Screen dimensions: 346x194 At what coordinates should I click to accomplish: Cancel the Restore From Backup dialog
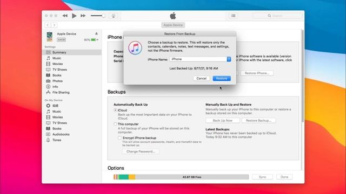pos(202,79)
